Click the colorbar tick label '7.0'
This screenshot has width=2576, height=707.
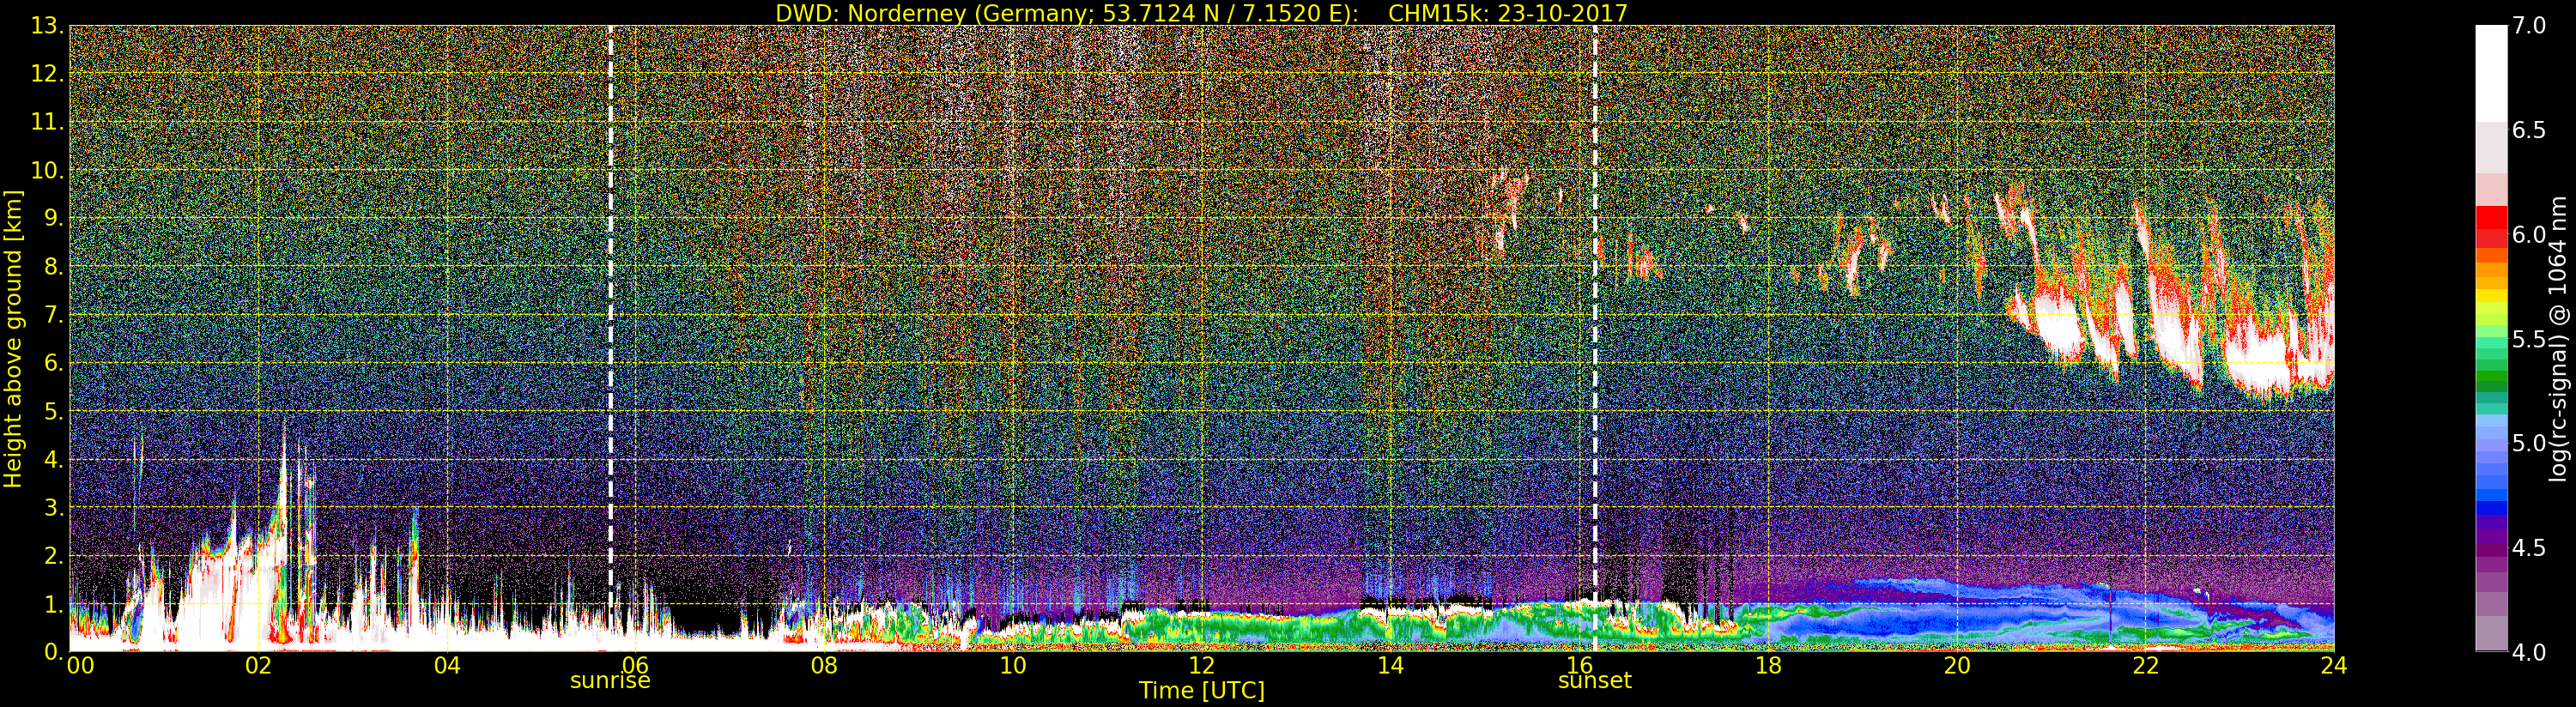tap(2529, 26)
